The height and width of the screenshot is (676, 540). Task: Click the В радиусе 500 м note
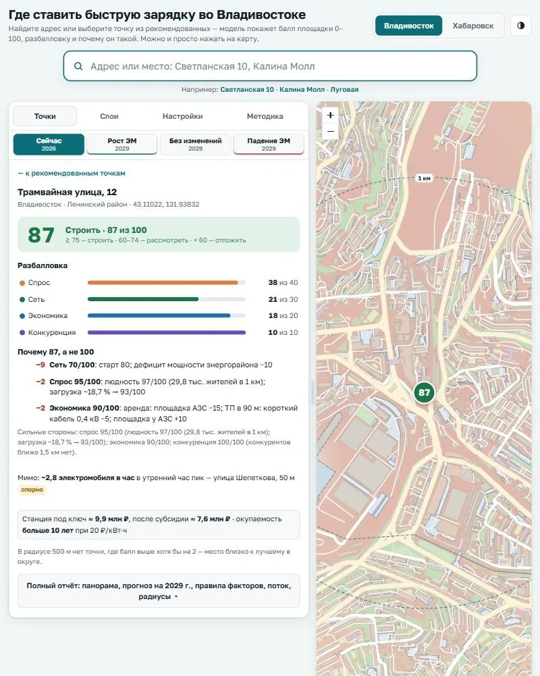tap(155, 556)
